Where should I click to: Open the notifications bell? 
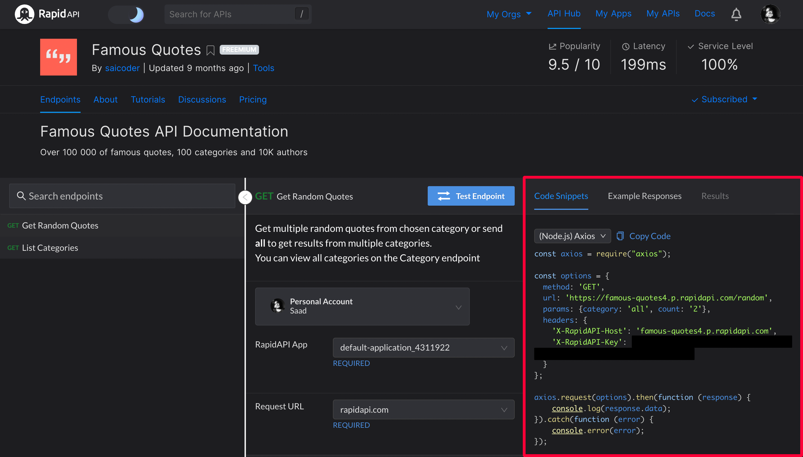736,14
